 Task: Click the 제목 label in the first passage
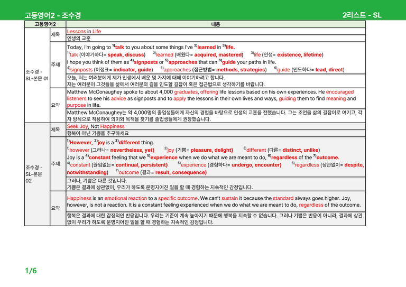pos(56,34)
